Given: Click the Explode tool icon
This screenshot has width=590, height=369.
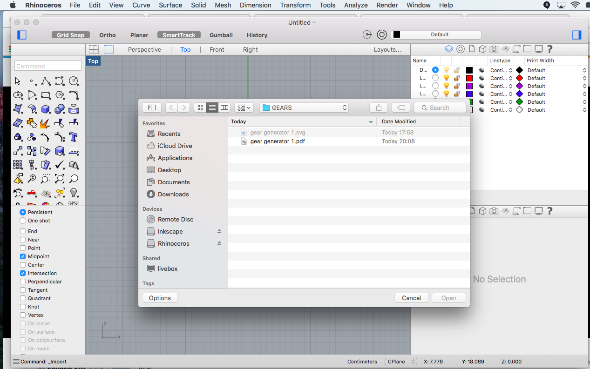Looking at the screenshot, I should click(x=46, y=123).
